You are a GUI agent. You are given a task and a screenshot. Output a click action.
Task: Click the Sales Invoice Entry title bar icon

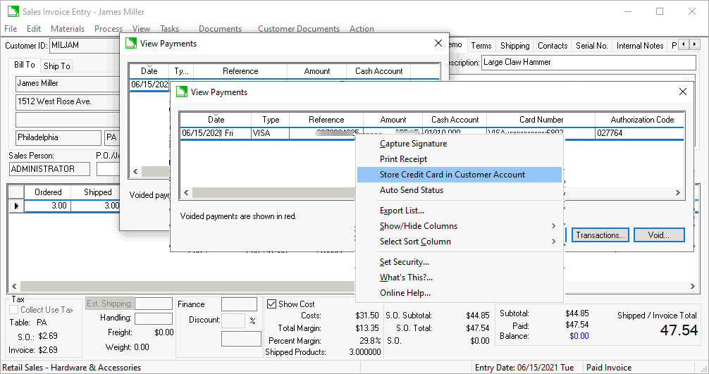coord(13,11)
